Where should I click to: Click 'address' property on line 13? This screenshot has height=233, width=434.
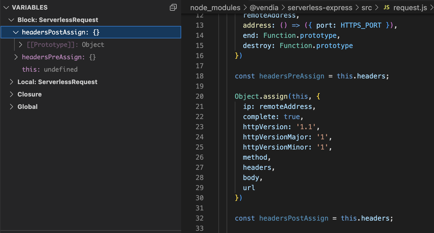click(x=257, y=25)
